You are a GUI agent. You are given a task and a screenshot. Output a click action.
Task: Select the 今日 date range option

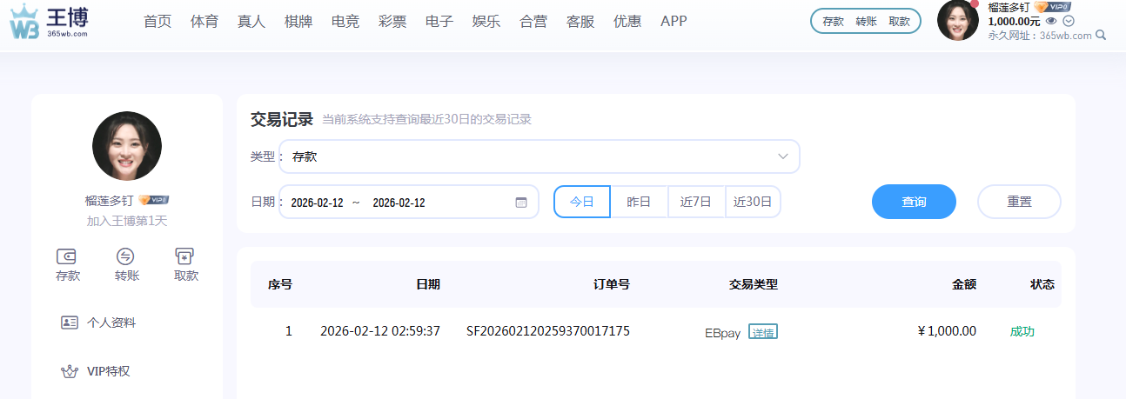pyautogui.click(x=581, y=202)
